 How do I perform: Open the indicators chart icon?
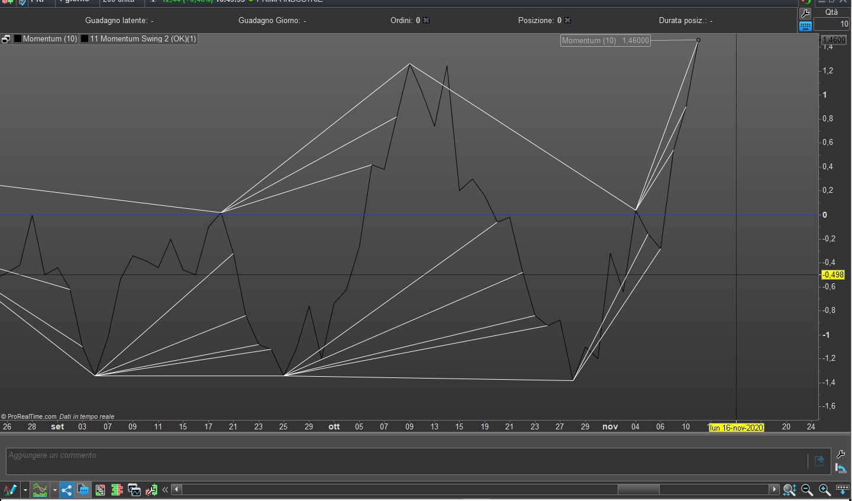pos(40,490)
